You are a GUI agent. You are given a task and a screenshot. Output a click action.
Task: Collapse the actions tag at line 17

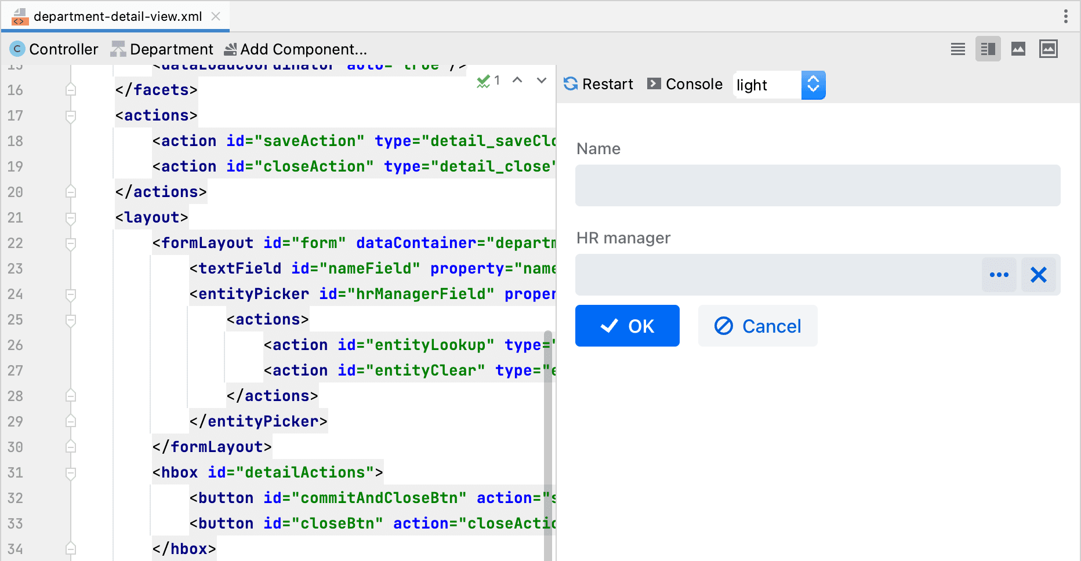coord(71,116)
